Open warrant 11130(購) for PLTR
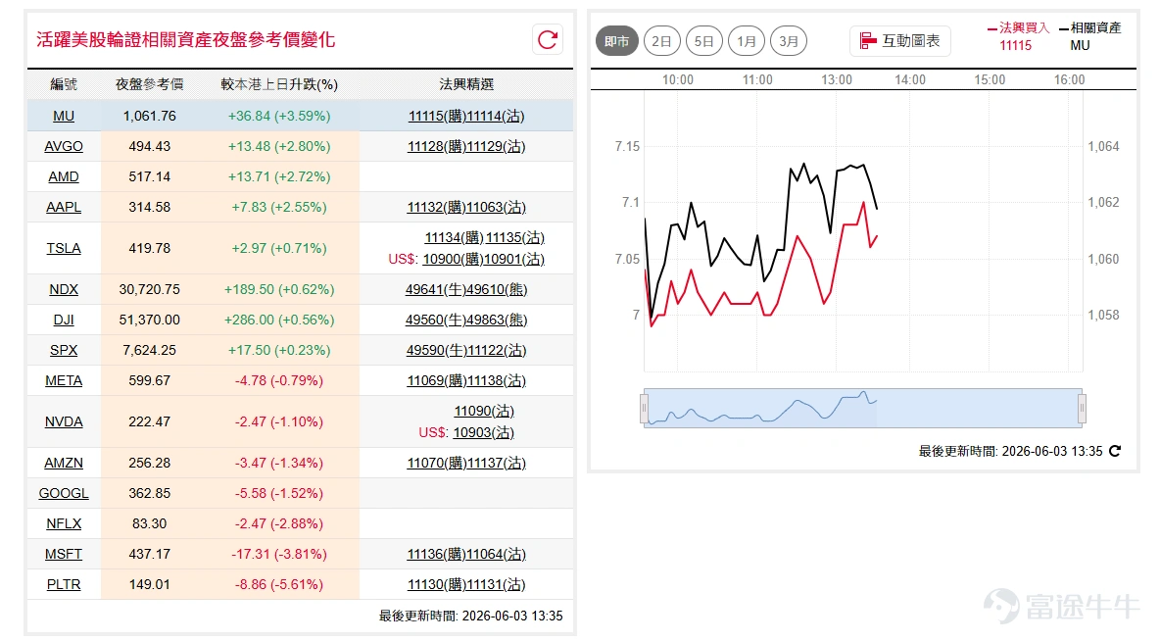 437,584
